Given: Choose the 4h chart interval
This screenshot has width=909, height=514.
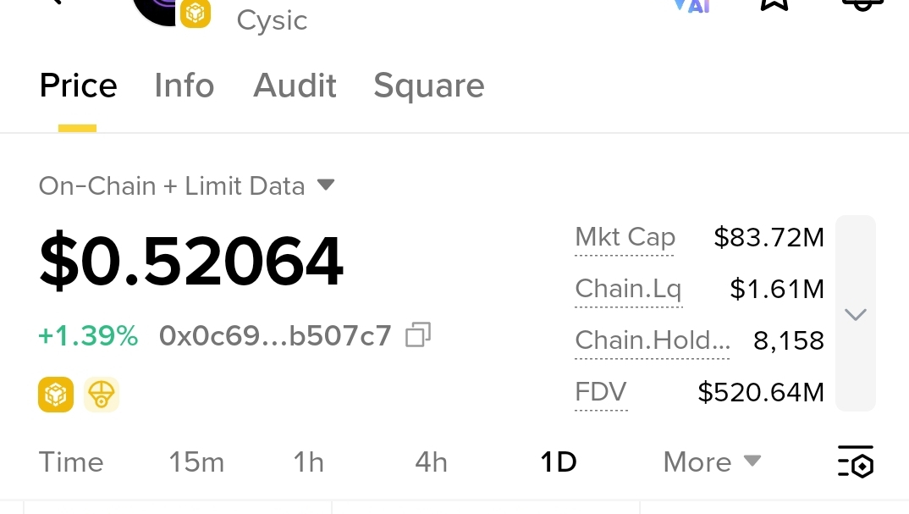Looking at the screenshot, I should (431, 462).
